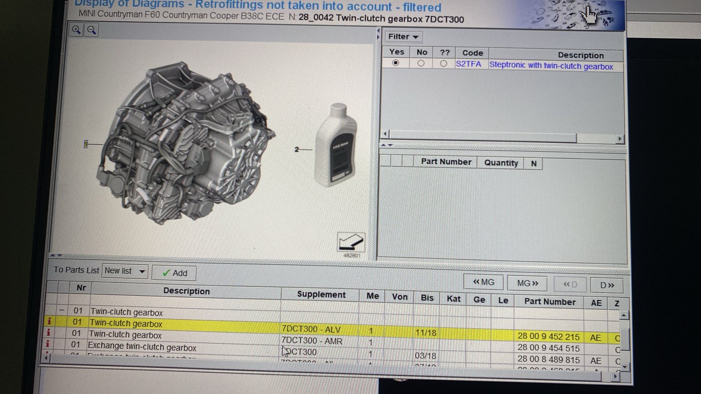Select the zoom-out magnifier icon above the diagram
This screenshot has height=394, width=701.
point(91,30)
